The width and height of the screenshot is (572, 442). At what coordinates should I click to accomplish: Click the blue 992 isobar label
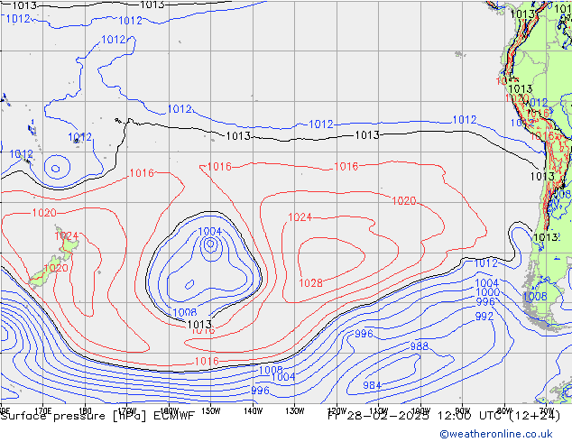(484, 317)
